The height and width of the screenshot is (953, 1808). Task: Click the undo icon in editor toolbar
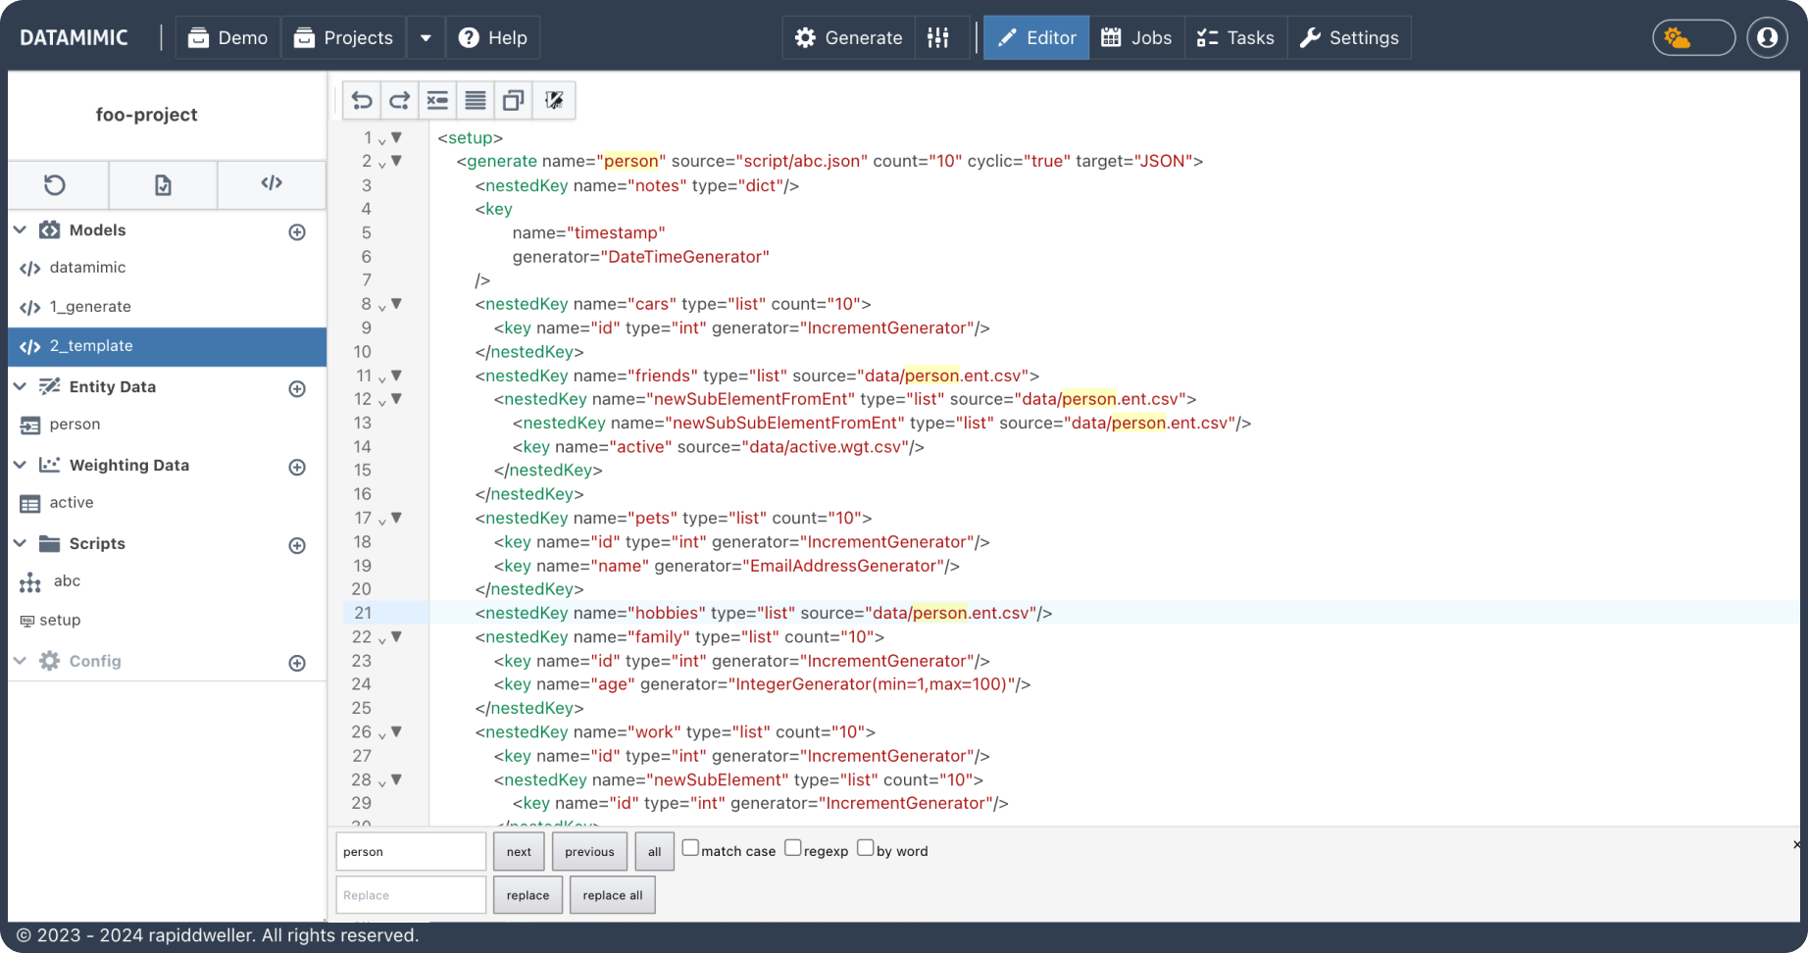(x=362, y=100)
